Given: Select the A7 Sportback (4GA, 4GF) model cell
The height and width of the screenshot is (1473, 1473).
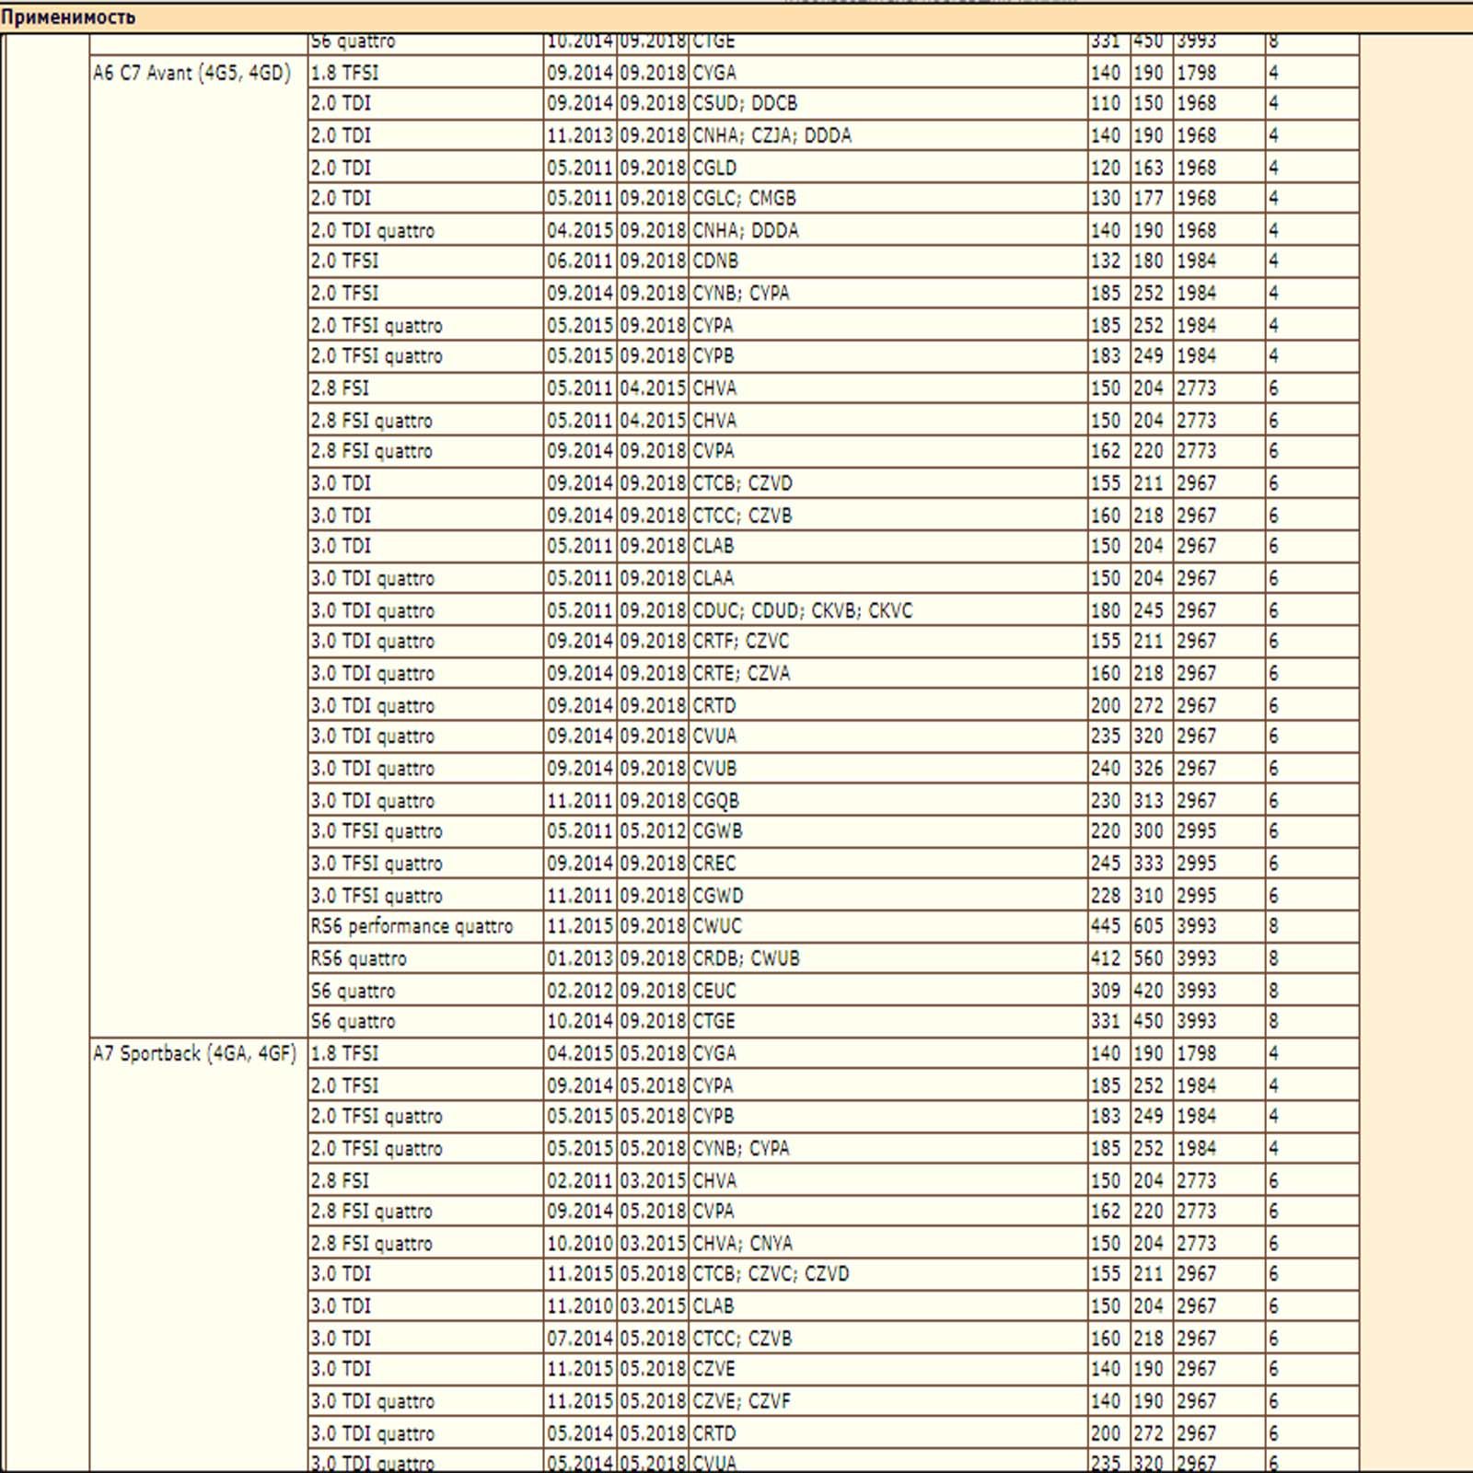Looking at the screenshot, I should 194,1053.
